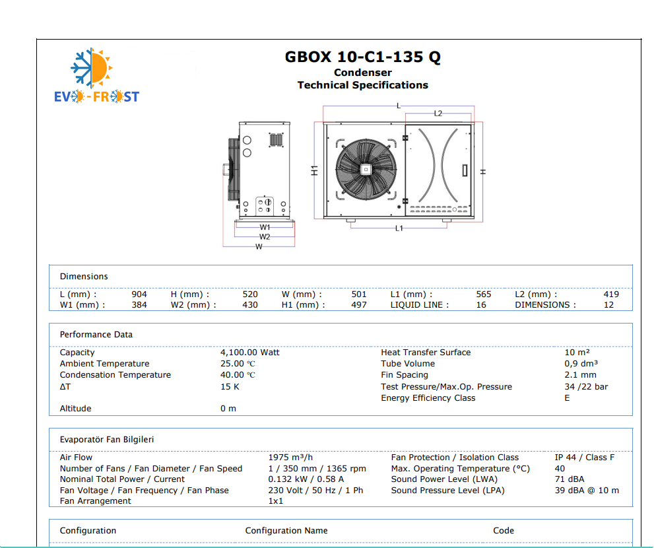Click the 'W1' label under the side view
Viewport: 654px width, 548px height.
coord(265,227)
